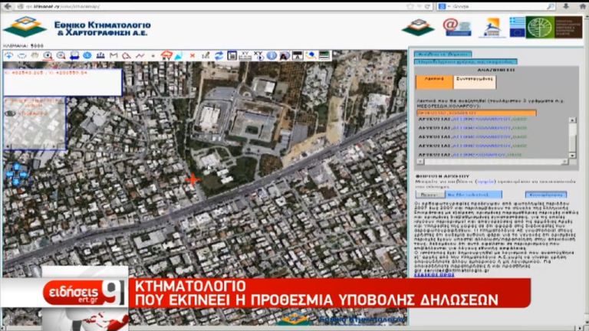The width and height of the screenshot is (589, 331).
Task: Click the blue globe full-extent icon
Action: pos(87,56)
